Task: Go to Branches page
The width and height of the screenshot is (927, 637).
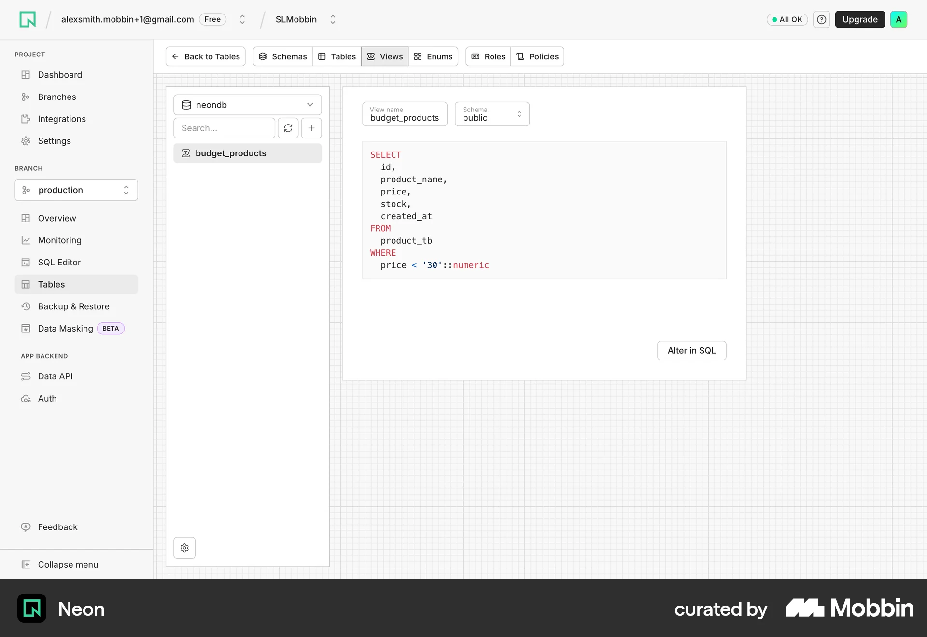Action: point(76,97)
